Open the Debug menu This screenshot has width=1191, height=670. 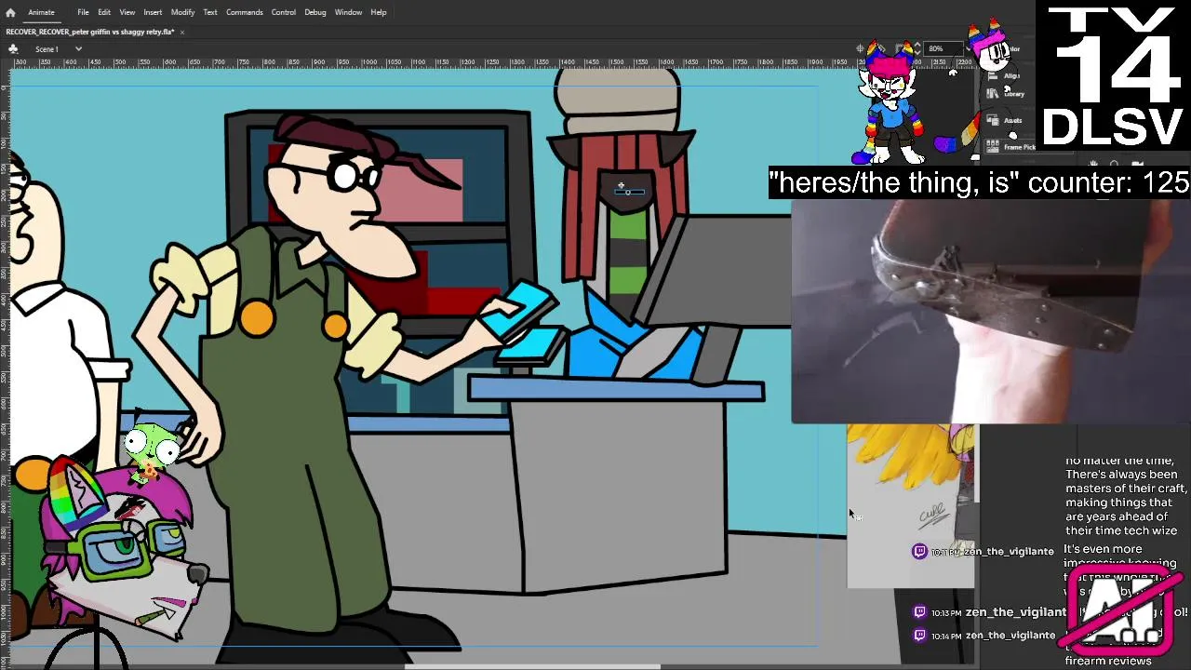[315, 12]
